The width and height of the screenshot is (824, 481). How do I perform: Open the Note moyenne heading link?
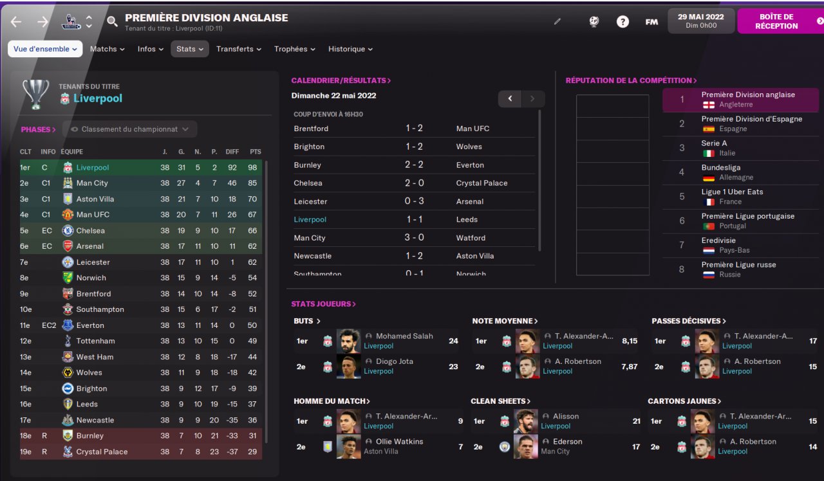click(x=505, y=321)
